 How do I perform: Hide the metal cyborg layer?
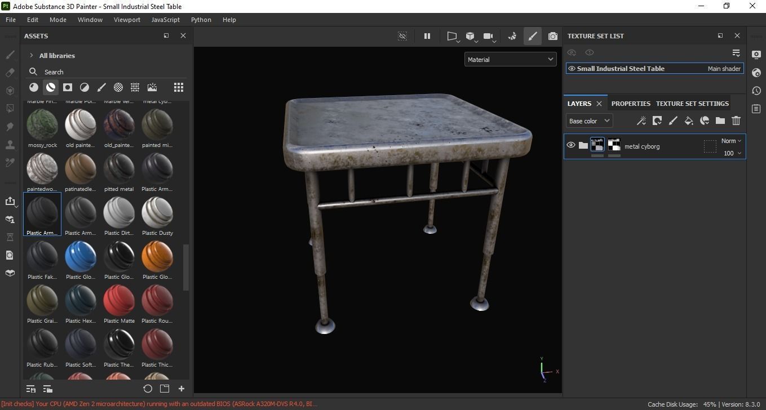tap(570, 145)
